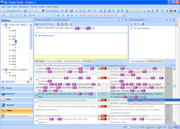The width and height of the screenshot is (180, 129).
Task: Click target text of segment 28
Action: coord(135,110)
